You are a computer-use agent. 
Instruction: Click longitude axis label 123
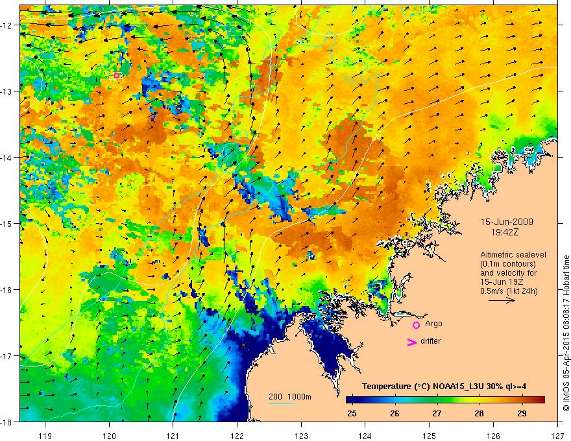(x=301, y=436)
